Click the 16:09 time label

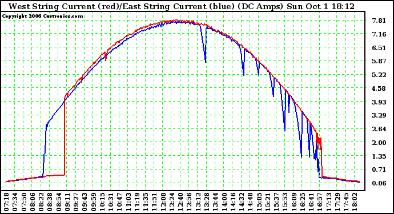click(294, 202)
